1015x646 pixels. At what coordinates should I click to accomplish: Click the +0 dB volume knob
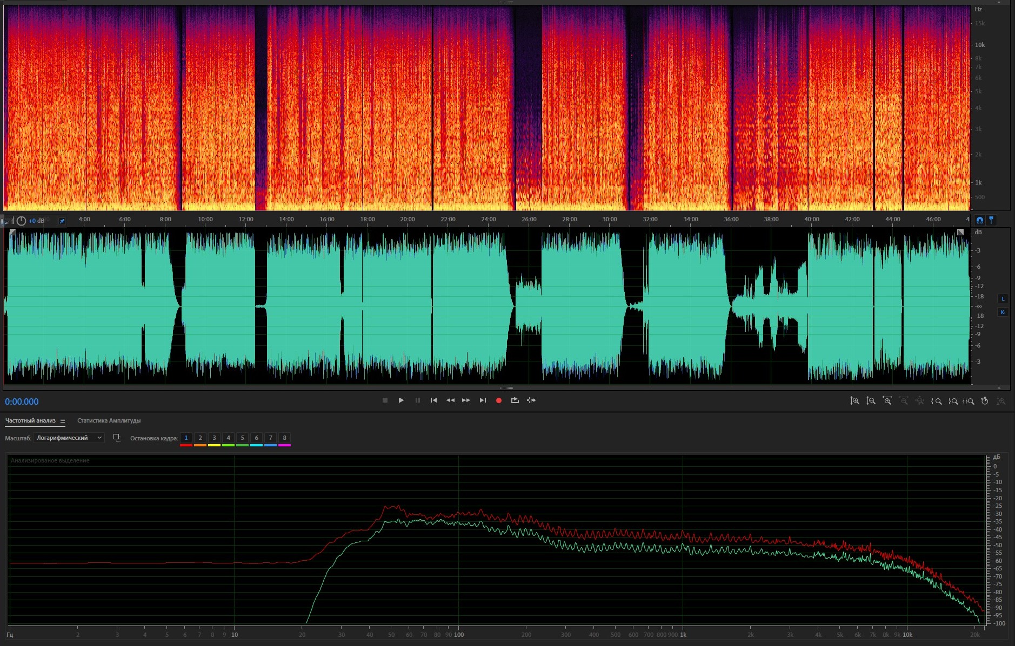coord(21,221)
